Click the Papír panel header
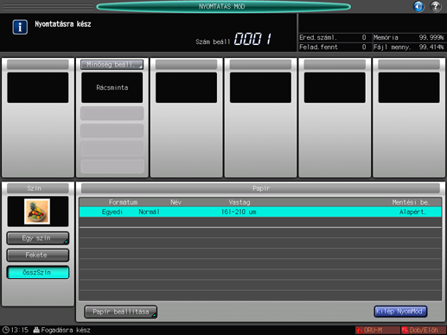The height and width of the screenshot is (335, 447). coord(260,188)
